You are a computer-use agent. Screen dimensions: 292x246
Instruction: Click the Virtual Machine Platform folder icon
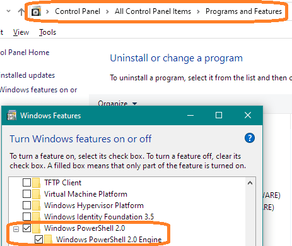pyautogui.click(x=37, y=194)
